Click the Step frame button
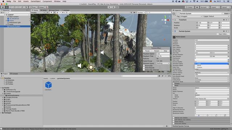Viewport: 232px width, 130px height. (117, 7)
